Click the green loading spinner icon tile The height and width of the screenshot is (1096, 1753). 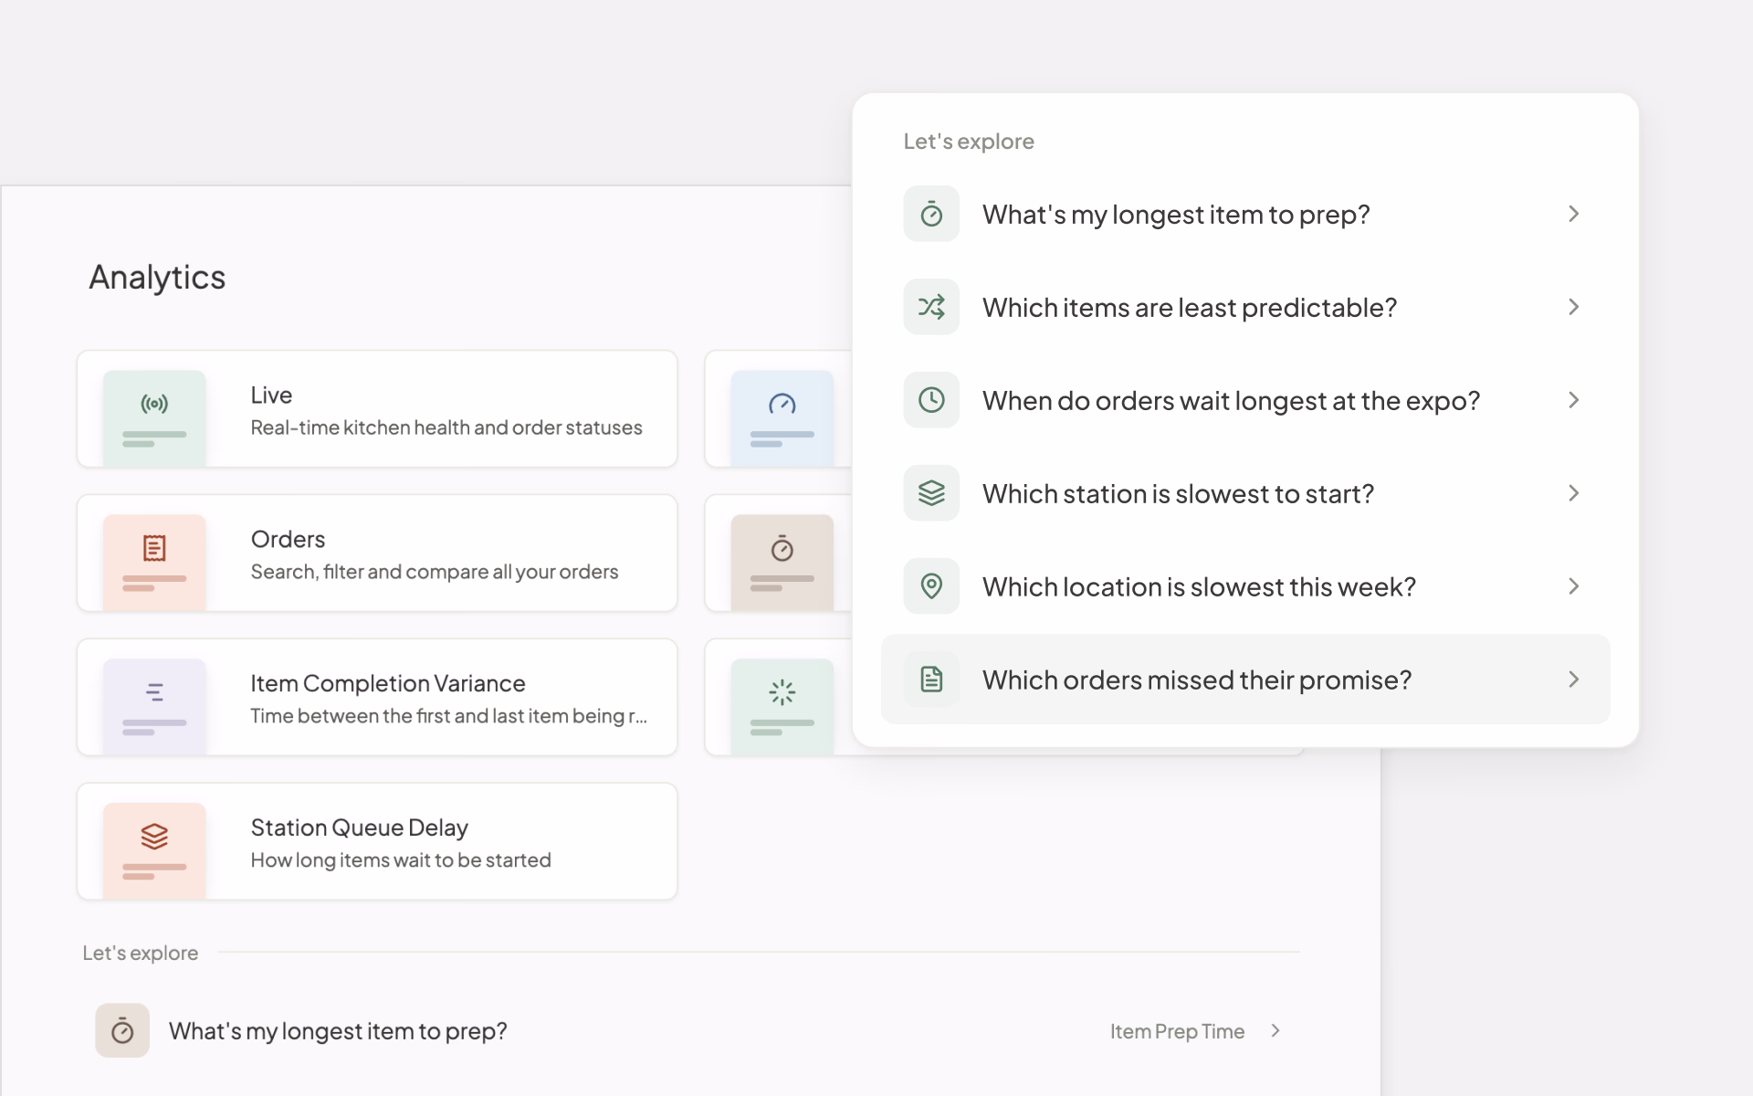tap(782, 707)
